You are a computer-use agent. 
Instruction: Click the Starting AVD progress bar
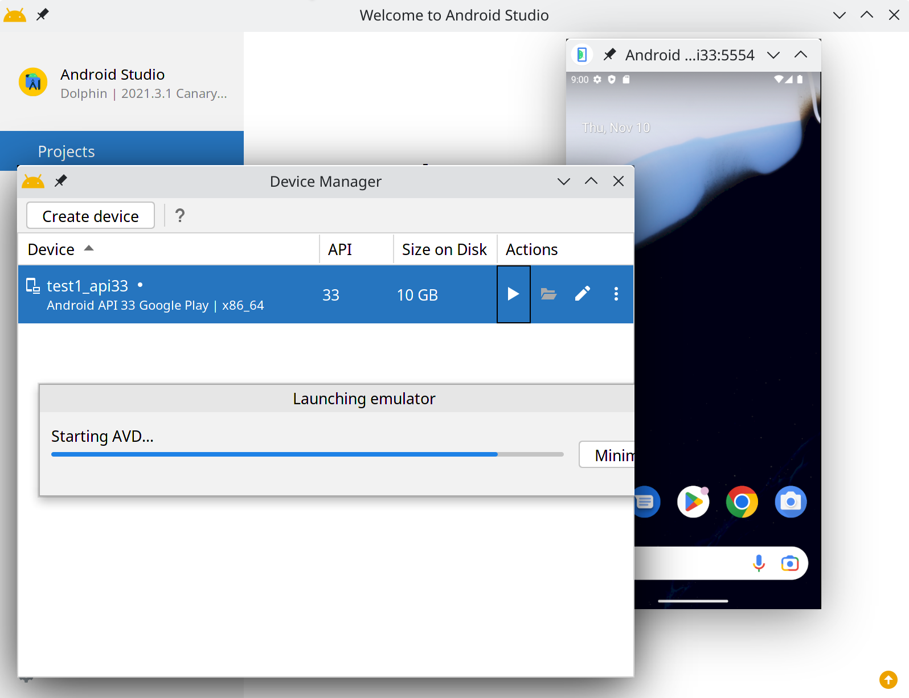308,454
